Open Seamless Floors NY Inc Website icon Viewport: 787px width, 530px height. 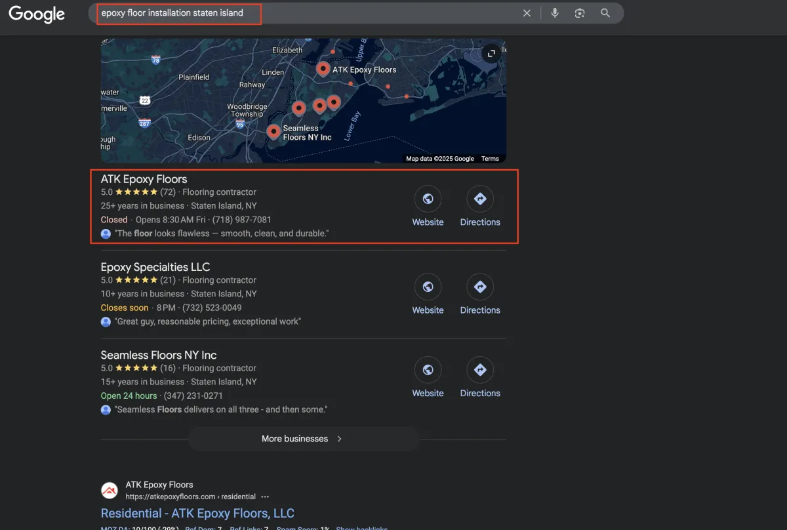(x=428, y=370)
